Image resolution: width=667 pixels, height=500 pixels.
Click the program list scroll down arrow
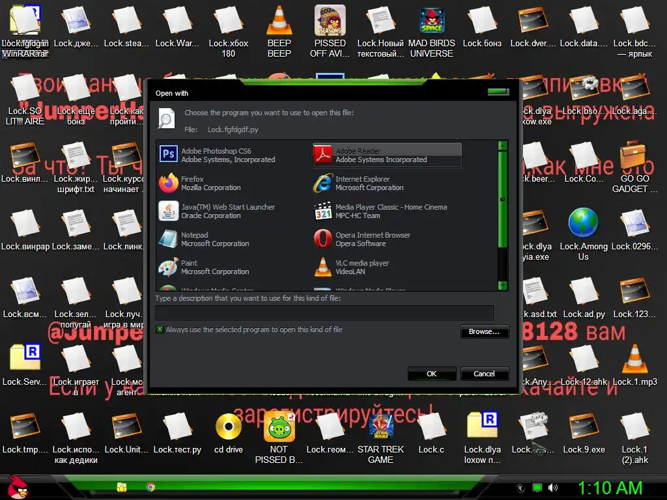(502, 285)
